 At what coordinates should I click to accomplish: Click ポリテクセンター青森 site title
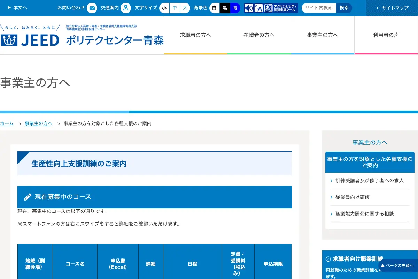(x=115, y=40)
